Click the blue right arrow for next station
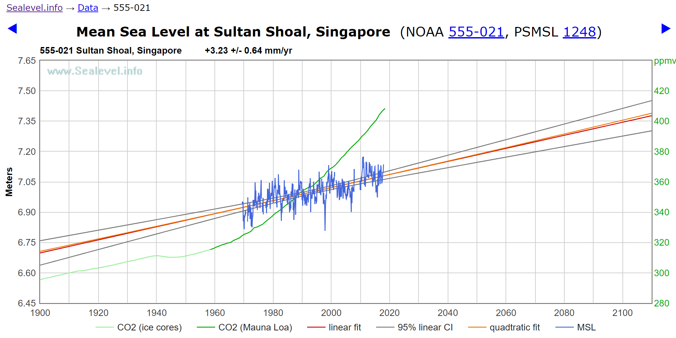Viewport: 676px width, 338px height. tap(665, 29)
